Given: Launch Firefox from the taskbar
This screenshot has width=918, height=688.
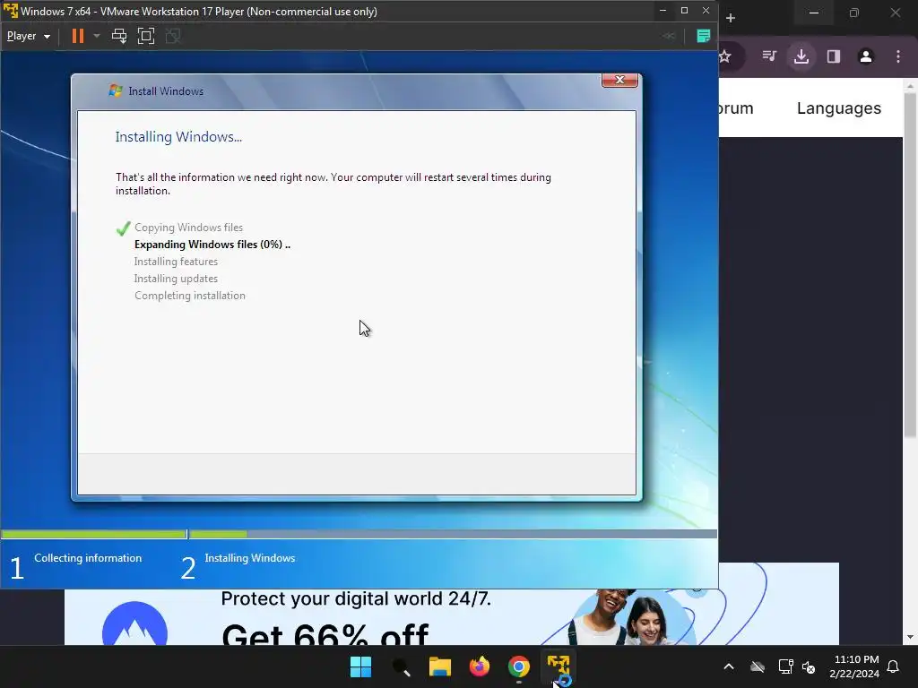Looking at the screenshot, I should (480, 666).
